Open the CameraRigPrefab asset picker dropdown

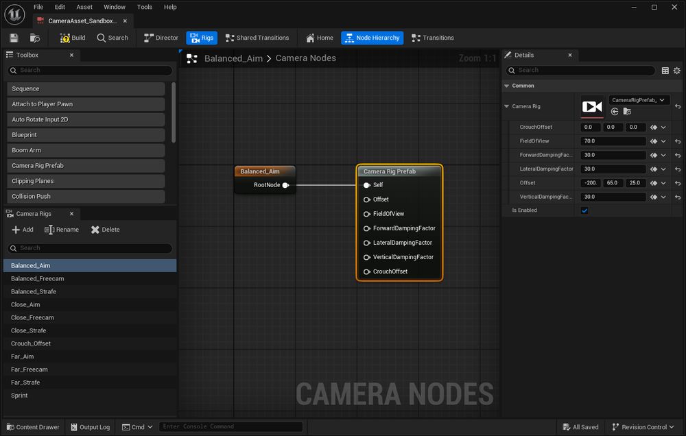pos(639,100)
